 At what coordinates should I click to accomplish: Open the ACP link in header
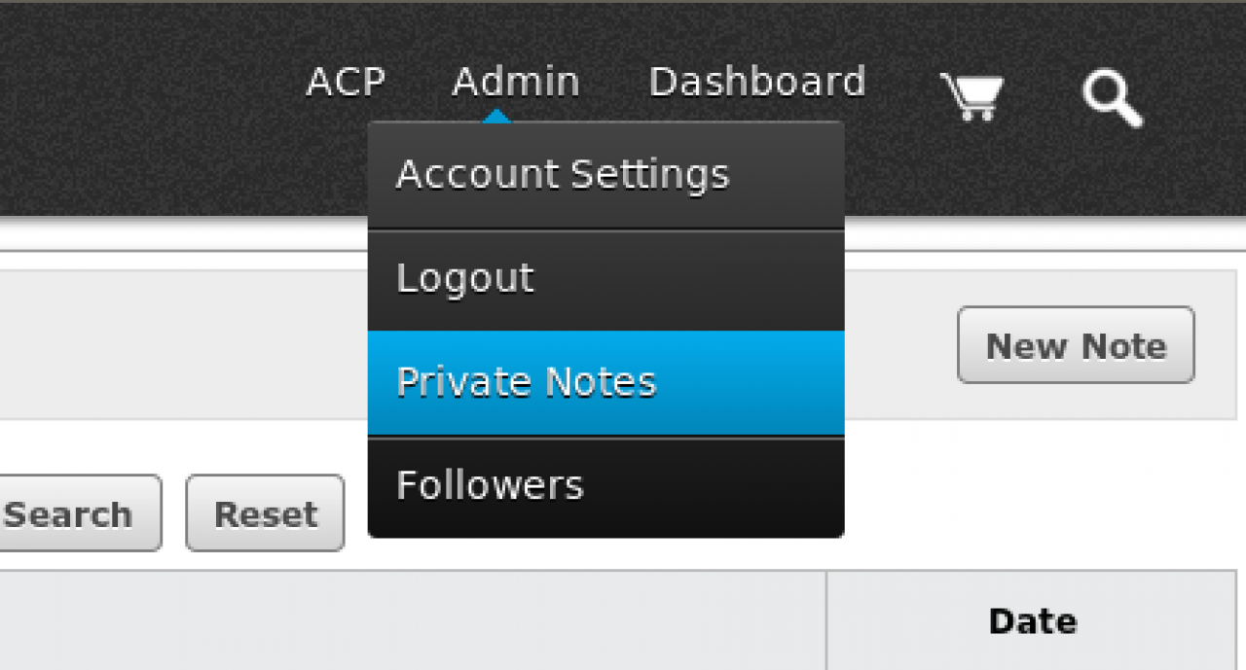(346, 83)
